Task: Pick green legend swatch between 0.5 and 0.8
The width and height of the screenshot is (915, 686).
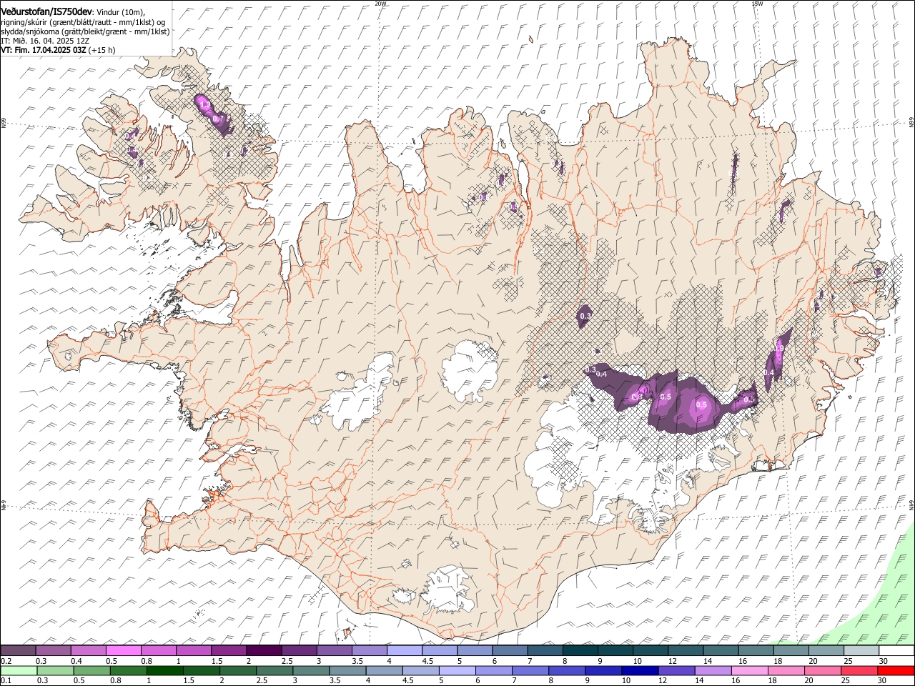Action: (x=91, y=670)
